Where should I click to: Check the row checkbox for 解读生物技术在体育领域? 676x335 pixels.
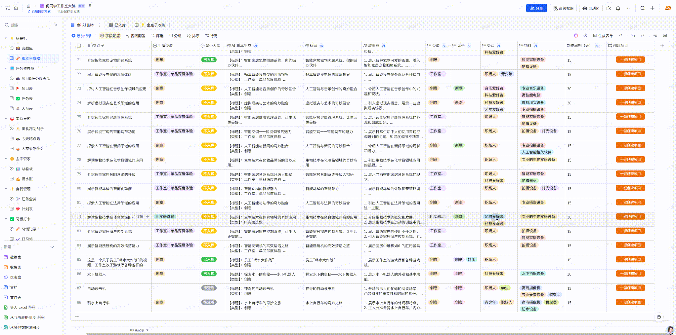[79, 217]
